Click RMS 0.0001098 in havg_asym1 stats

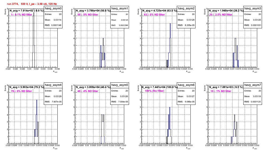[x=120, y=25]
